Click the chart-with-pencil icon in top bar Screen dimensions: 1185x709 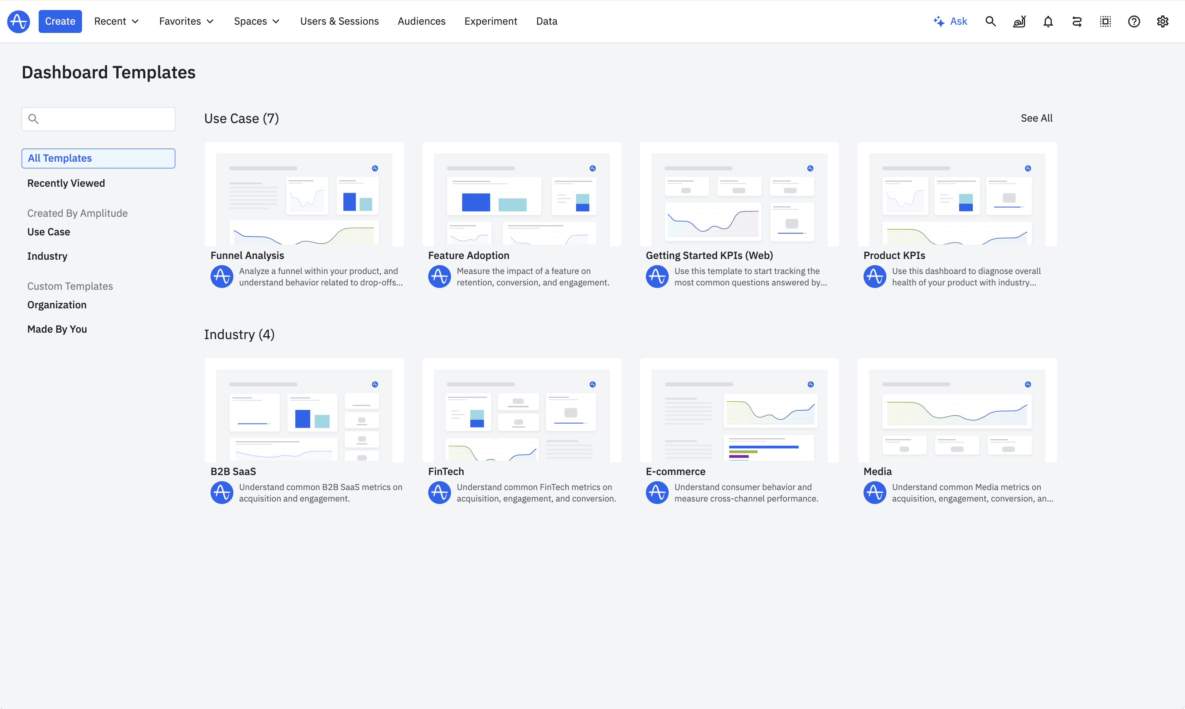click(1019, 21)
